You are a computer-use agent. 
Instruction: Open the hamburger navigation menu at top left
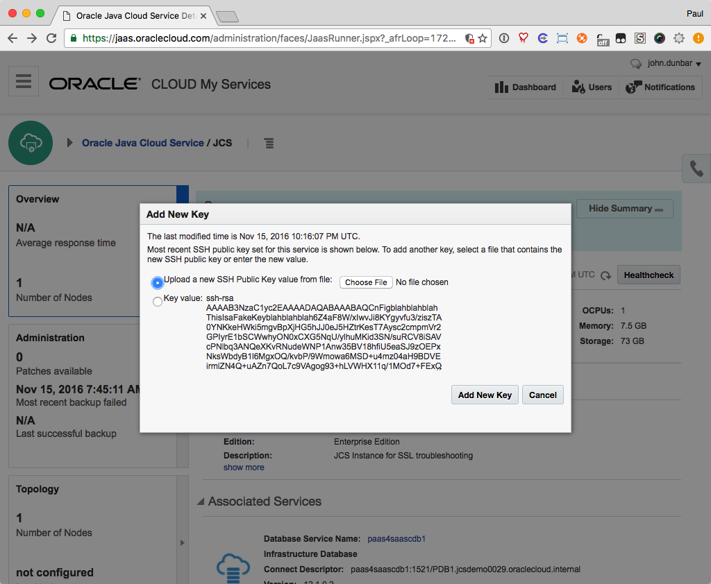[x=24, y=81]
